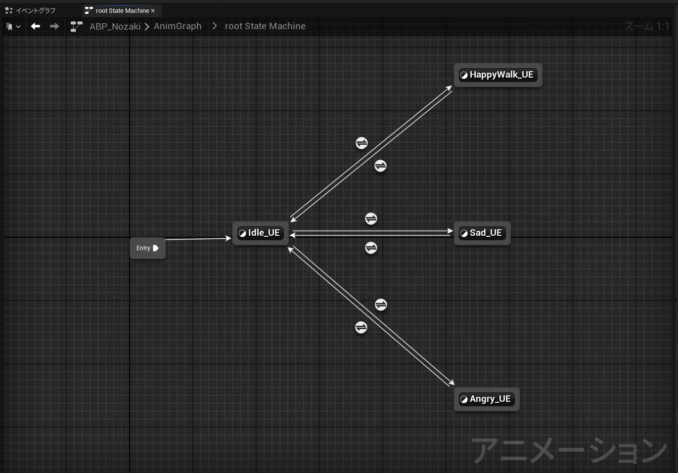The width and height of the screenshot is (678, 473).
Task: Click the root State Machine breadcrumb
Action: point(265,26)
